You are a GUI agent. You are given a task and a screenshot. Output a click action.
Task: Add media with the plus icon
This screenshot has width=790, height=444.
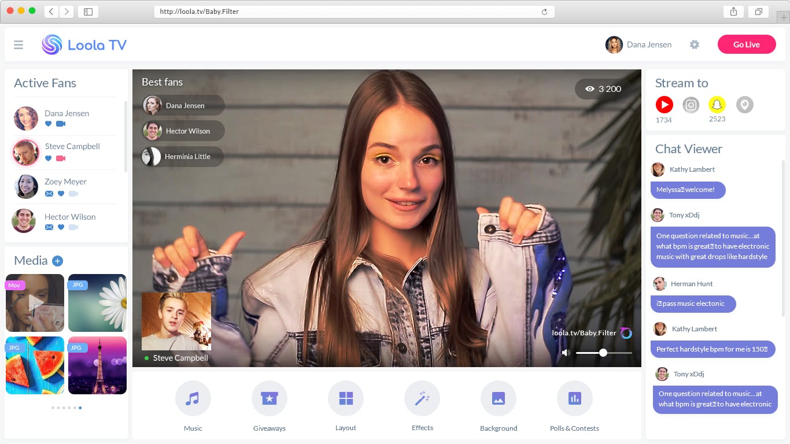[57, 261]
